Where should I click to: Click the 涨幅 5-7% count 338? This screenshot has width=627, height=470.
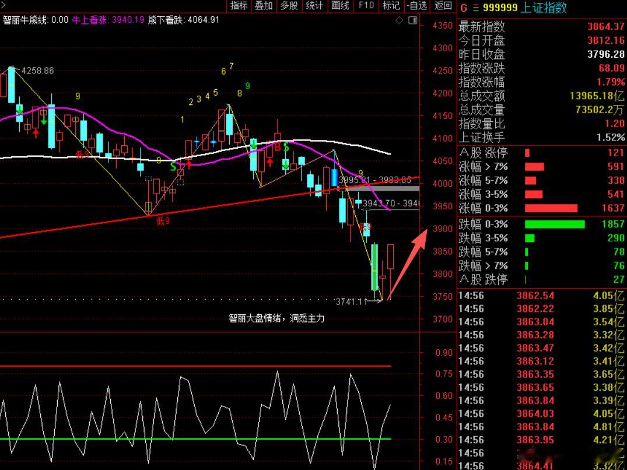click(x=616, y=180)
